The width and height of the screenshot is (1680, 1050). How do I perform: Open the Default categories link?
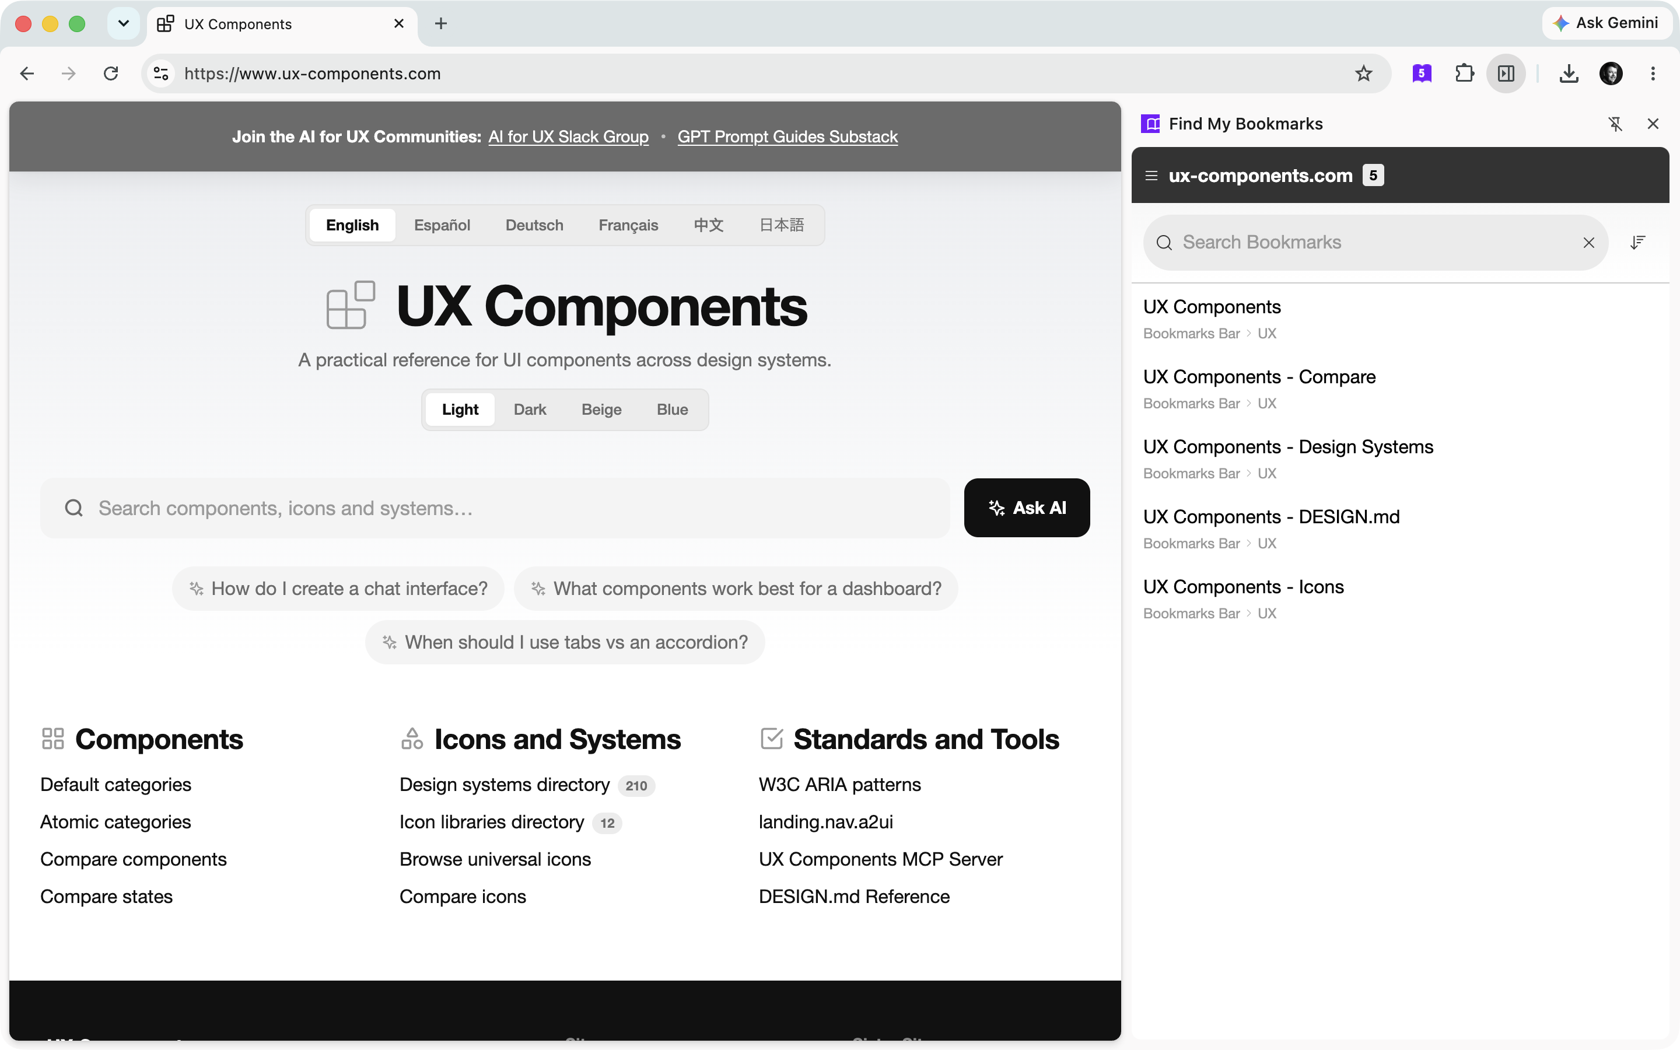tap(116, 785)
